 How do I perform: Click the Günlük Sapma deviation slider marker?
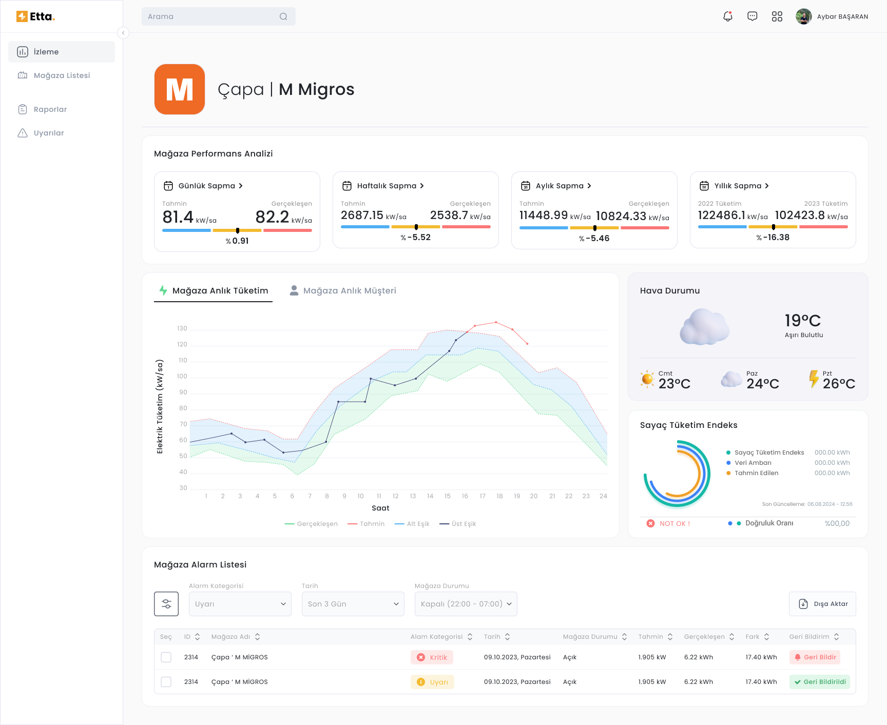(x=237, y=230)
